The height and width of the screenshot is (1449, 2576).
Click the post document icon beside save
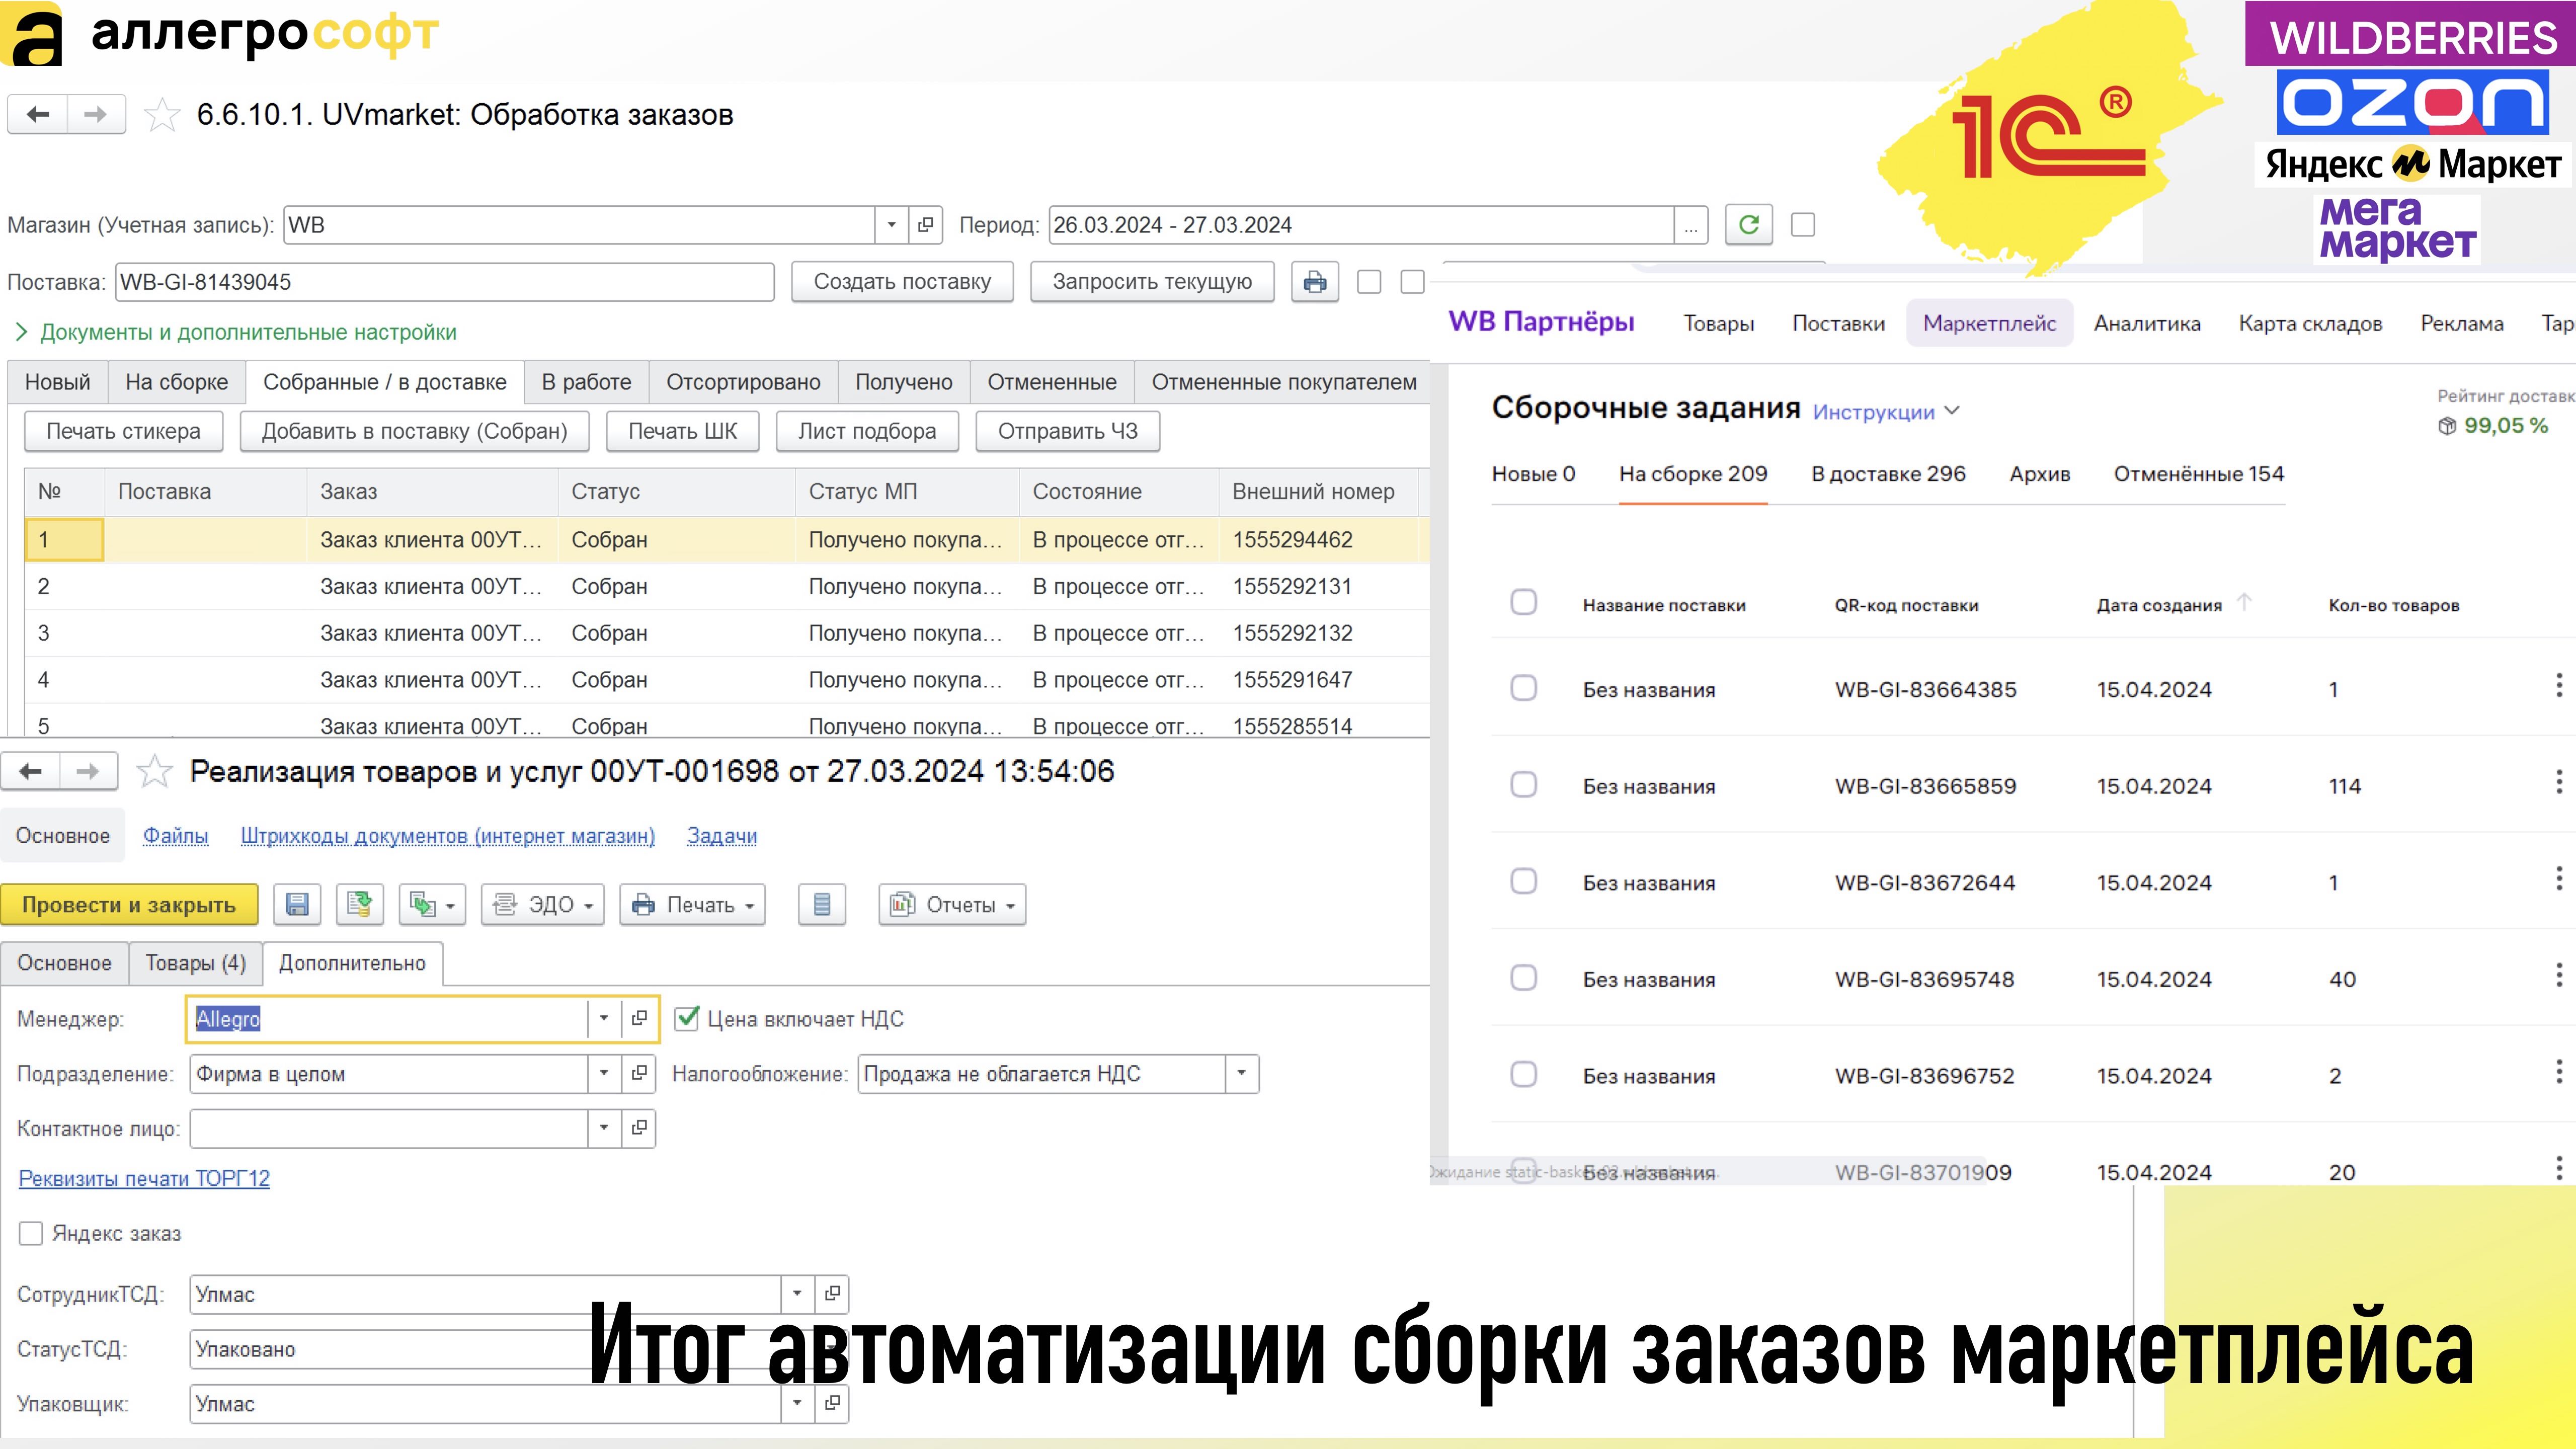pyautogui.click(x=360, y=904)
